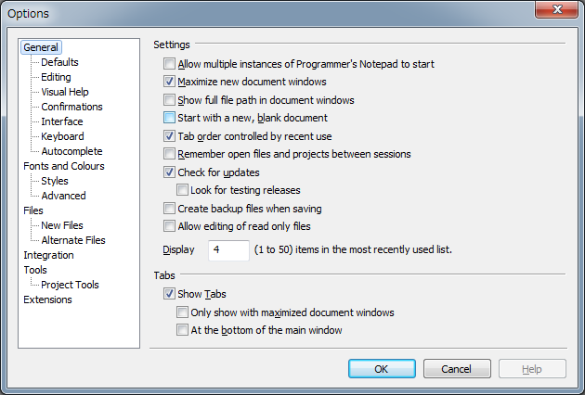Select the Defaults tree item
Screen dimensions: 585x395
click(x=59, y=62)
